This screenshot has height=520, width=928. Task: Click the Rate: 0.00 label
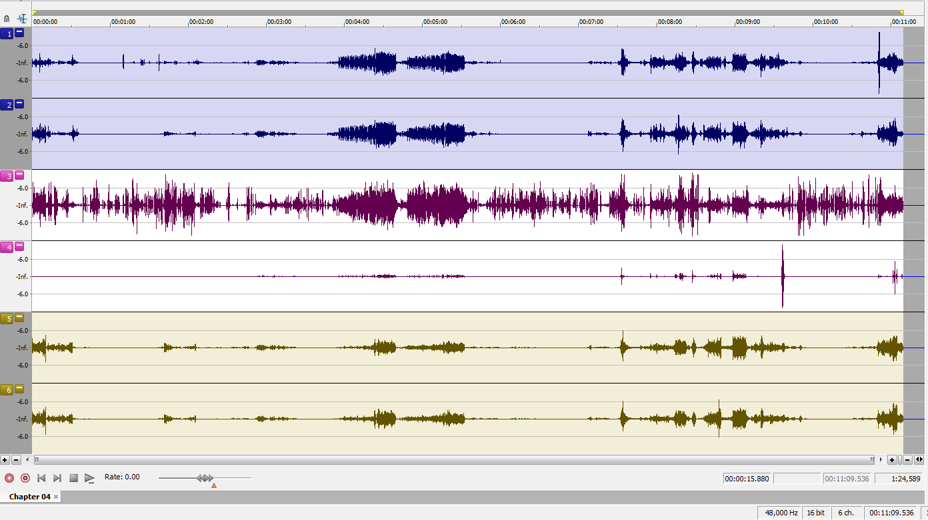[122, 477]
